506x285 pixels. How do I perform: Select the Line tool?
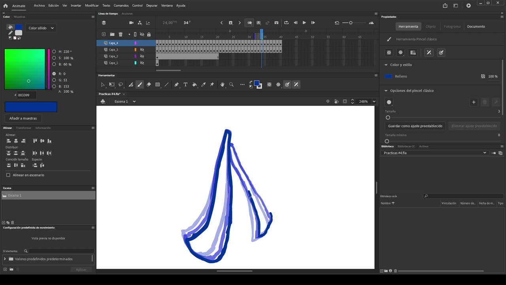pos(166,84)
